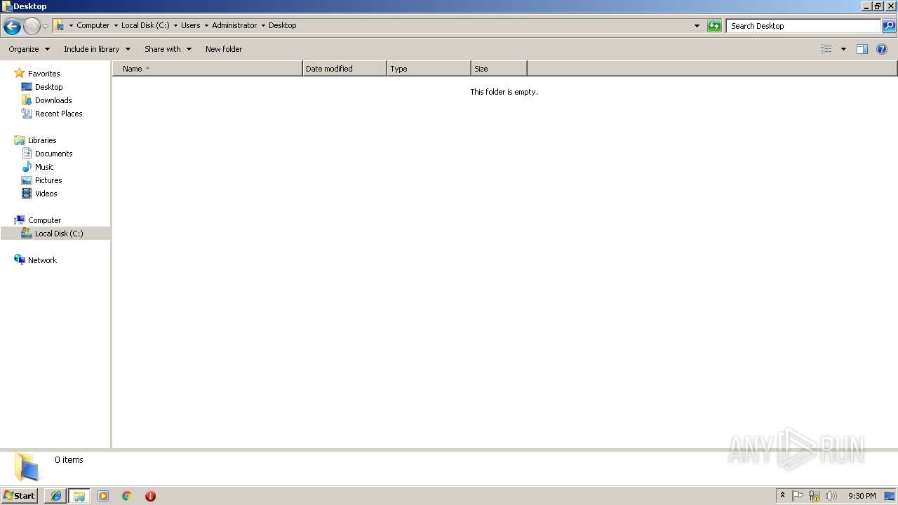Image resolution: width=898 pixels, height=505 pixels.
Task: Open the Organize menu
Action: [29, 49]
